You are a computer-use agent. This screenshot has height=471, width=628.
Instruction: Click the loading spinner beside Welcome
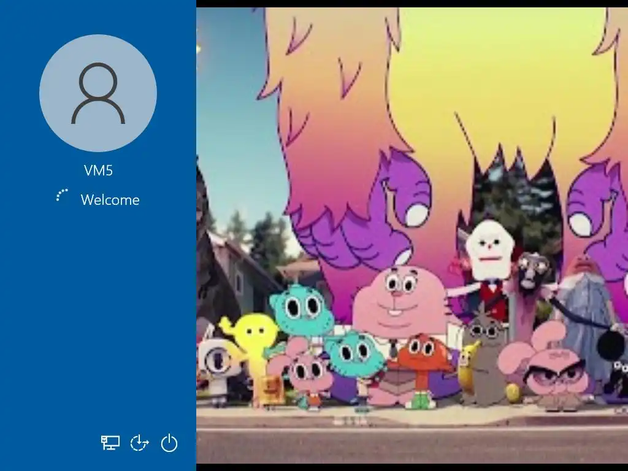coord(62,196)
